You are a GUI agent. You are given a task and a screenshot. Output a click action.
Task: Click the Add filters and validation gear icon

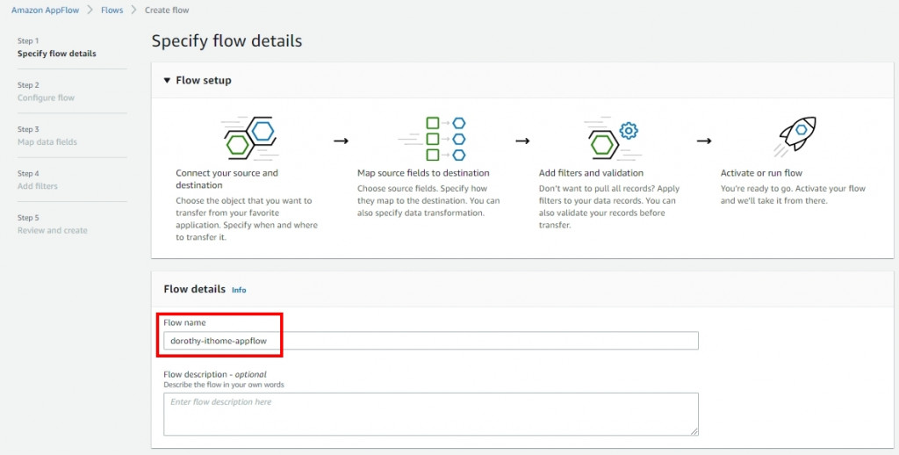(612, 138)
